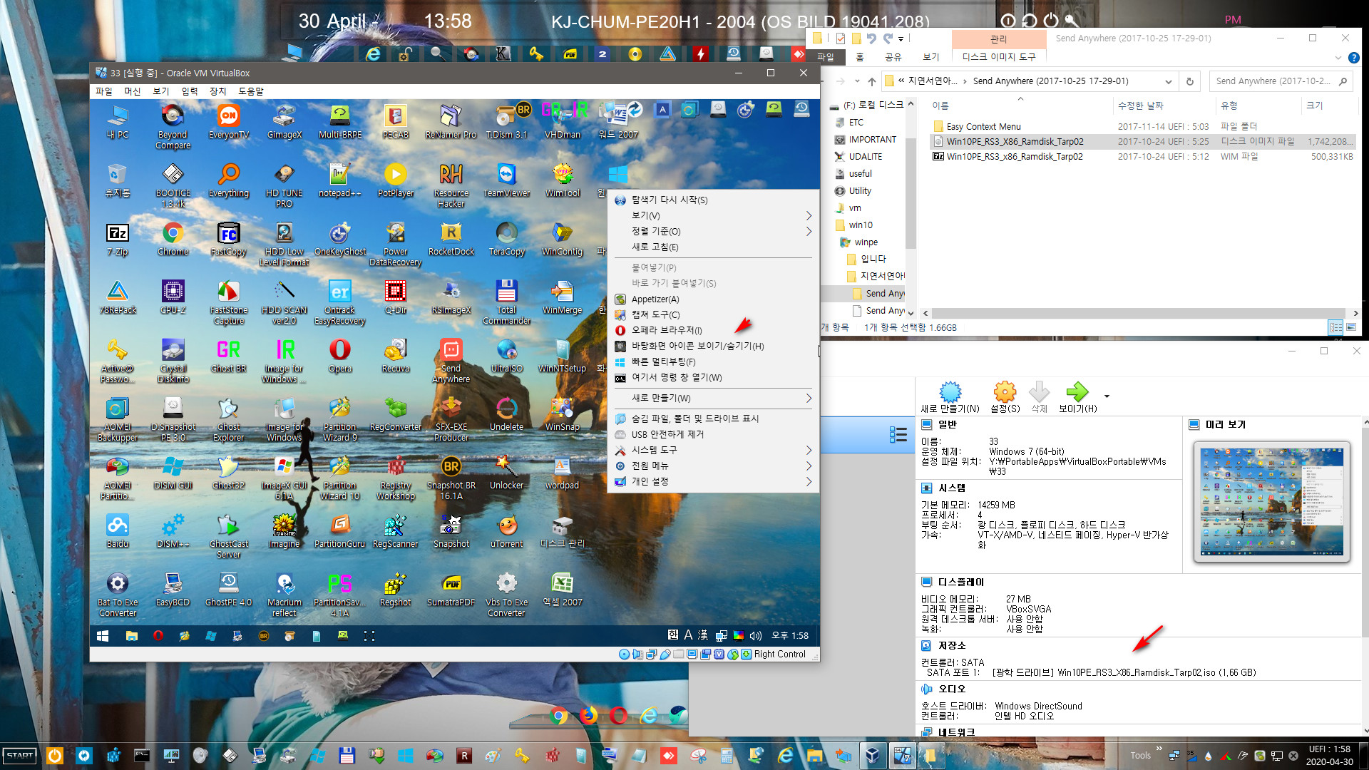Expand 정렬 기준(O) submenu arrow
1369x770 pixels.
809,231
